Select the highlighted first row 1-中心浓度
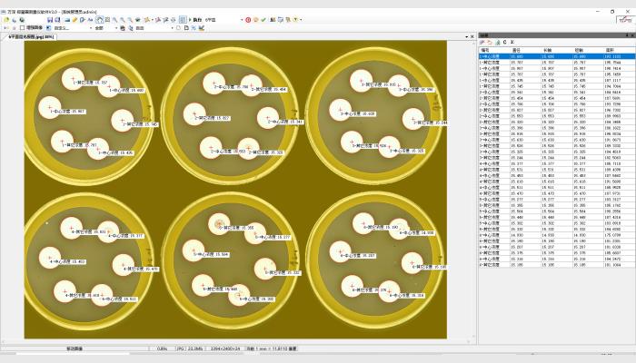Image resolution: width=636 pixels, height=363 pixels. click(x=491, y=56)
